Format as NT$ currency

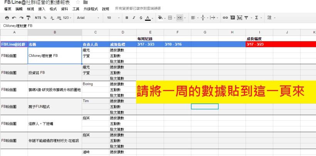(x=38, y=18)
